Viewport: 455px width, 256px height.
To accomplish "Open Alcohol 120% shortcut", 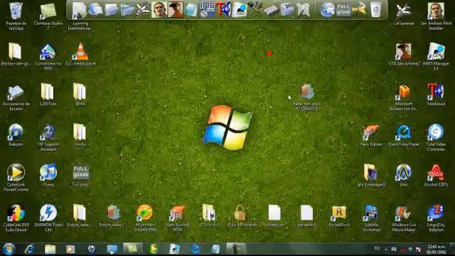I will coord(436,176).
